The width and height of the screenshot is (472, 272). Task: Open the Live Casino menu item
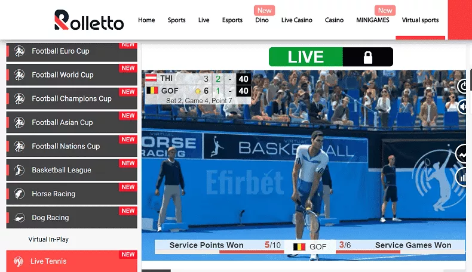click(296, 20)
